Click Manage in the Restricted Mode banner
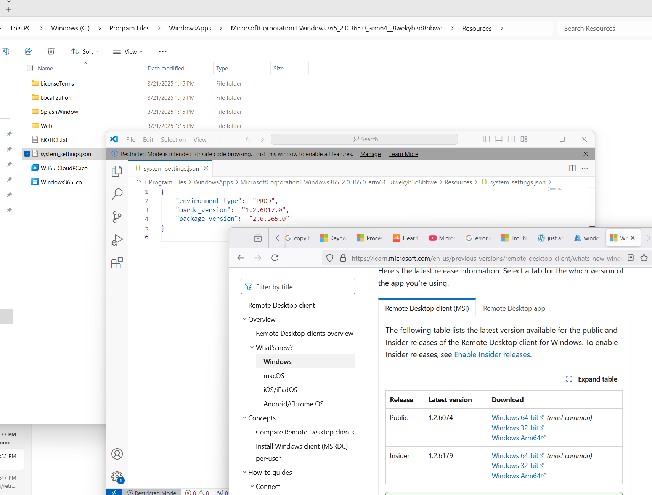Viewport: 652px width, 495px height. [371, 154]
